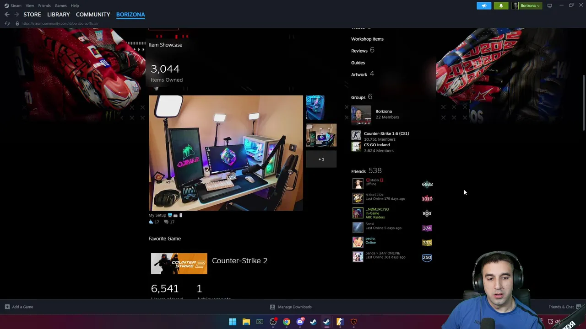586x329 pixels.
Task: Open Manage Downloads
Action: click(291, 307)
